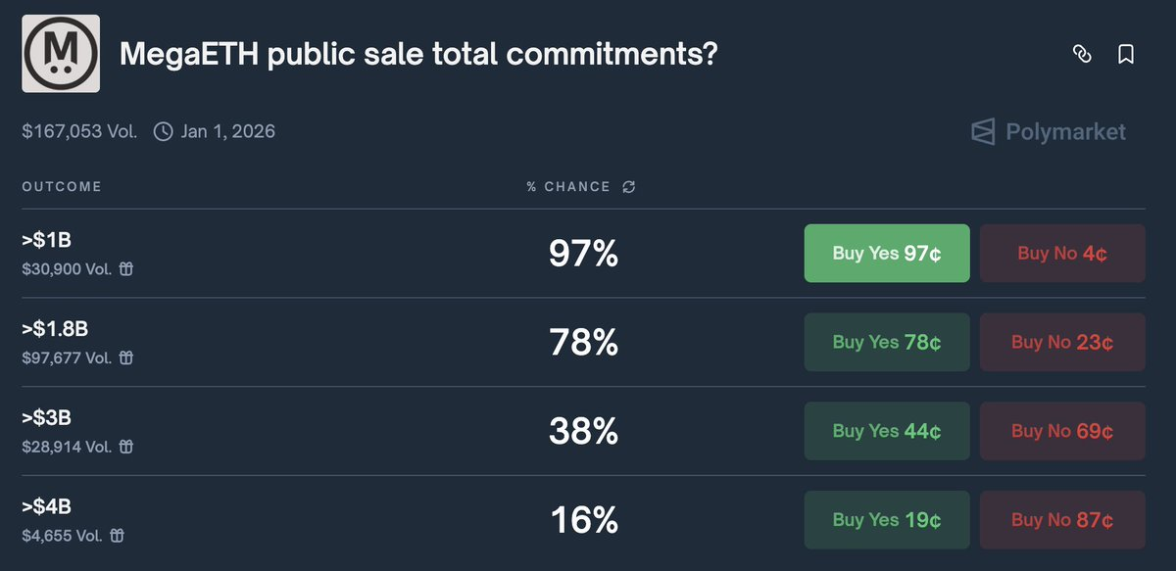Screen dimensions: 1176x571
Task: Buy No at 23¢ for >$1.8B
Action: coord(1062,342)
